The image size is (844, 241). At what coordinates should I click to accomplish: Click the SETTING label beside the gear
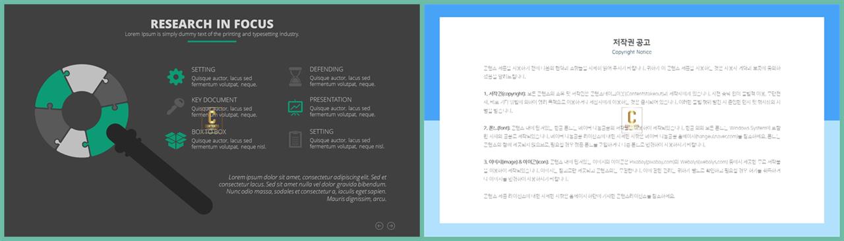204,69
